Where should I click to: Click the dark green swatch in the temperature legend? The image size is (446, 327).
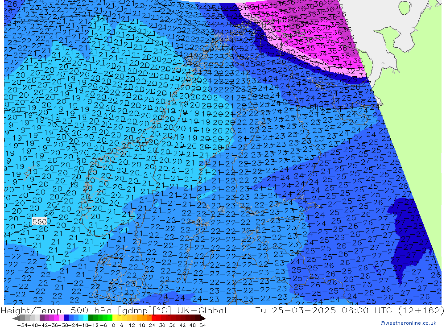pyautogui.click(x=91, y=318)
